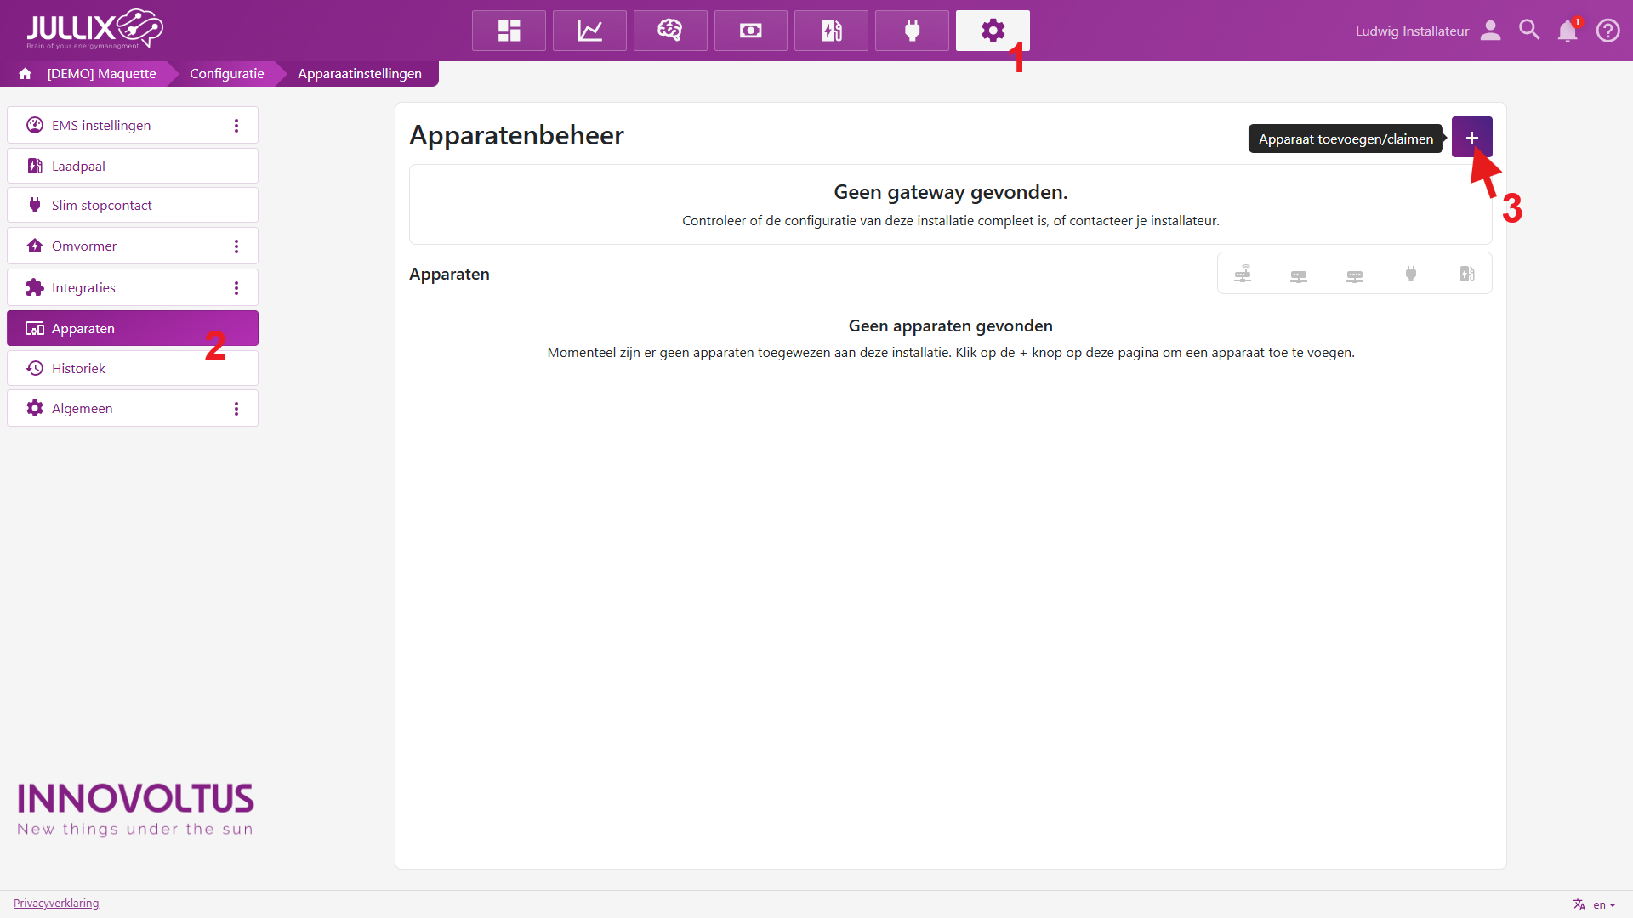Toggle the wireless gateway device filter
1633x918 pixels.
coord(1243,274)
